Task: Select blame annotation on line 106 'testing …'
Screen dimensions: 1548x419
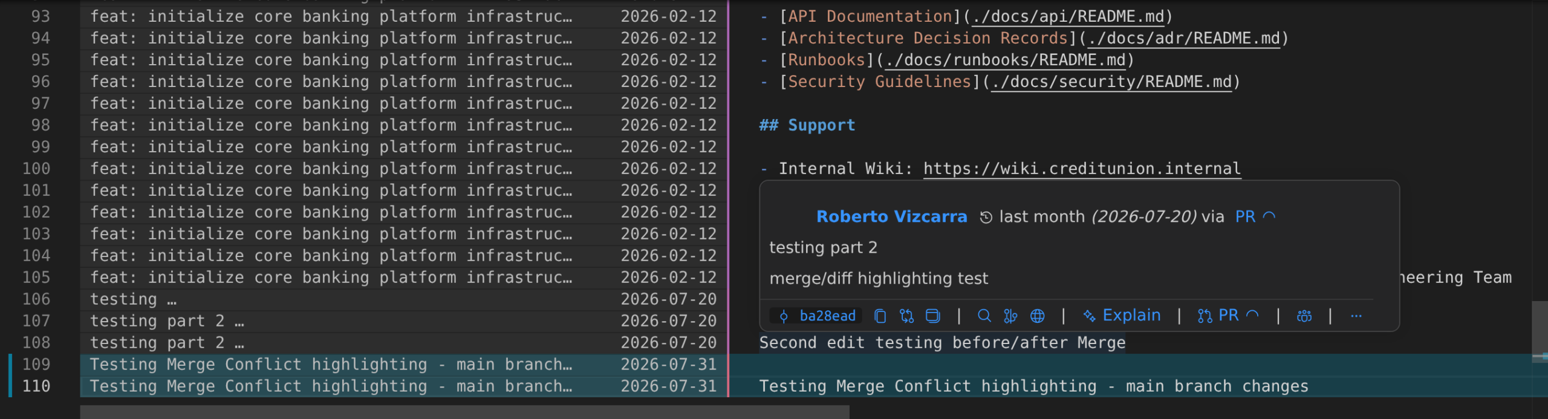Action: (403, 299)
